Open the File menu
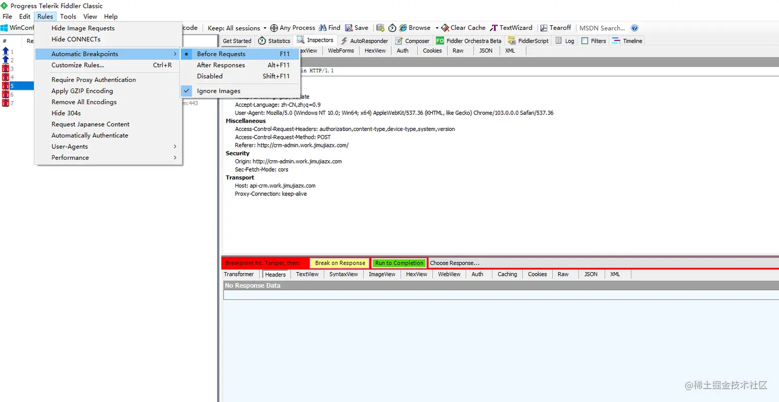The width and height of the screenshot is (779, 402). (x=7, y=16)
